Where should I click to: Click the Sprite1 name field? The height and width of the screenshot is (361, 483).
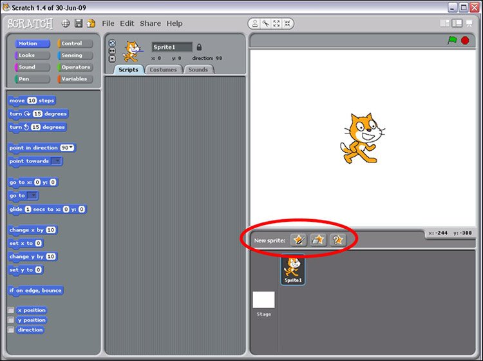[x=172, y=47]
